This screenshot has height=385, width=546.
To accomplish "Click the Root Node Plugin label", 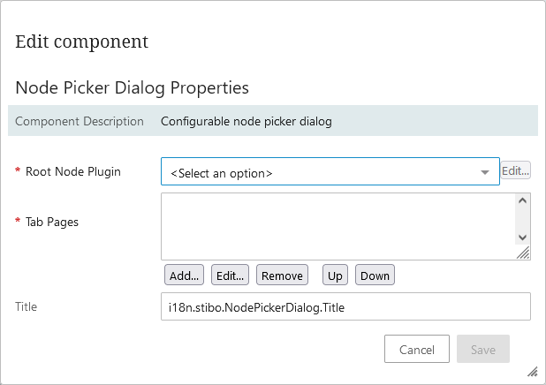I will point(72,171).
